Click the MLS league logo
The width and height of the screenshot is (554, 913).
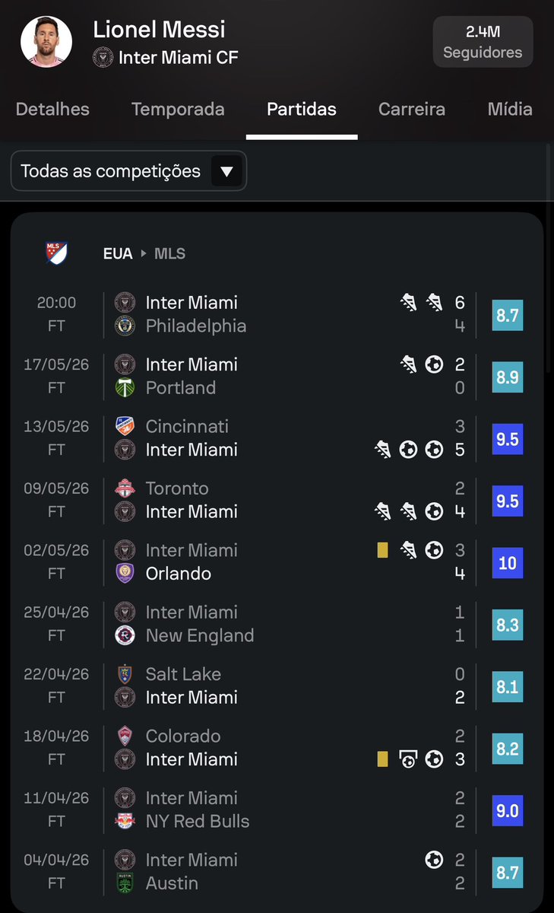[56, 253]
